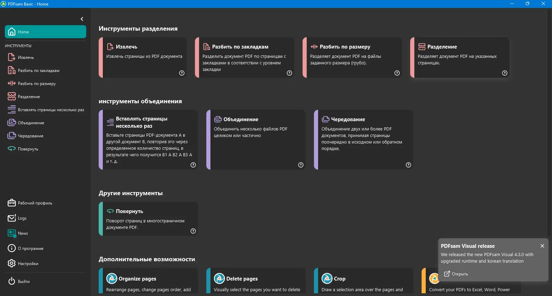Image resolution: width=552 pixels, height=296 pixels.
Task: Open the Чередование card
Action: click(x=364, y=140)
